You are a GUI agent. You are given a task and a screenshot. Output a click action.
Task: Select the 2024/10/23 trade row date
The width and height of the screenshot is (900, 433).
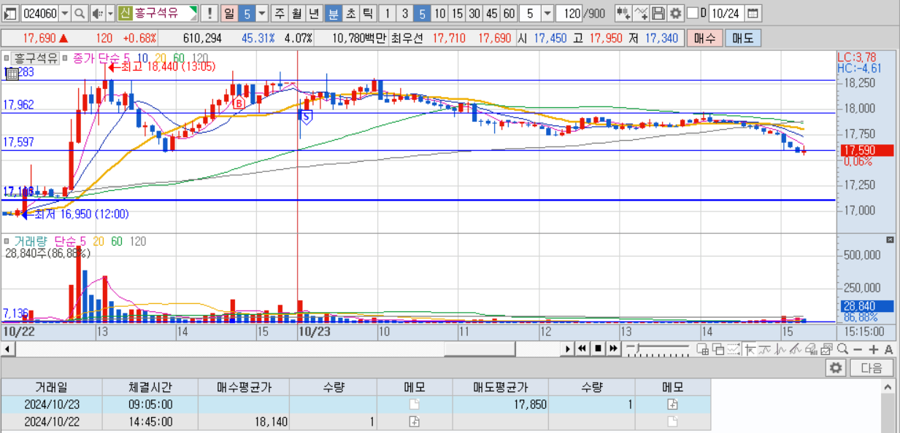tap(51, 405)
